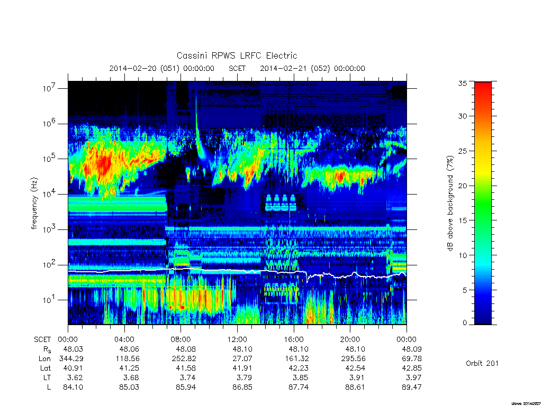Click the SCET time label 12:00
542x406 pixels.
pos(237,339)
